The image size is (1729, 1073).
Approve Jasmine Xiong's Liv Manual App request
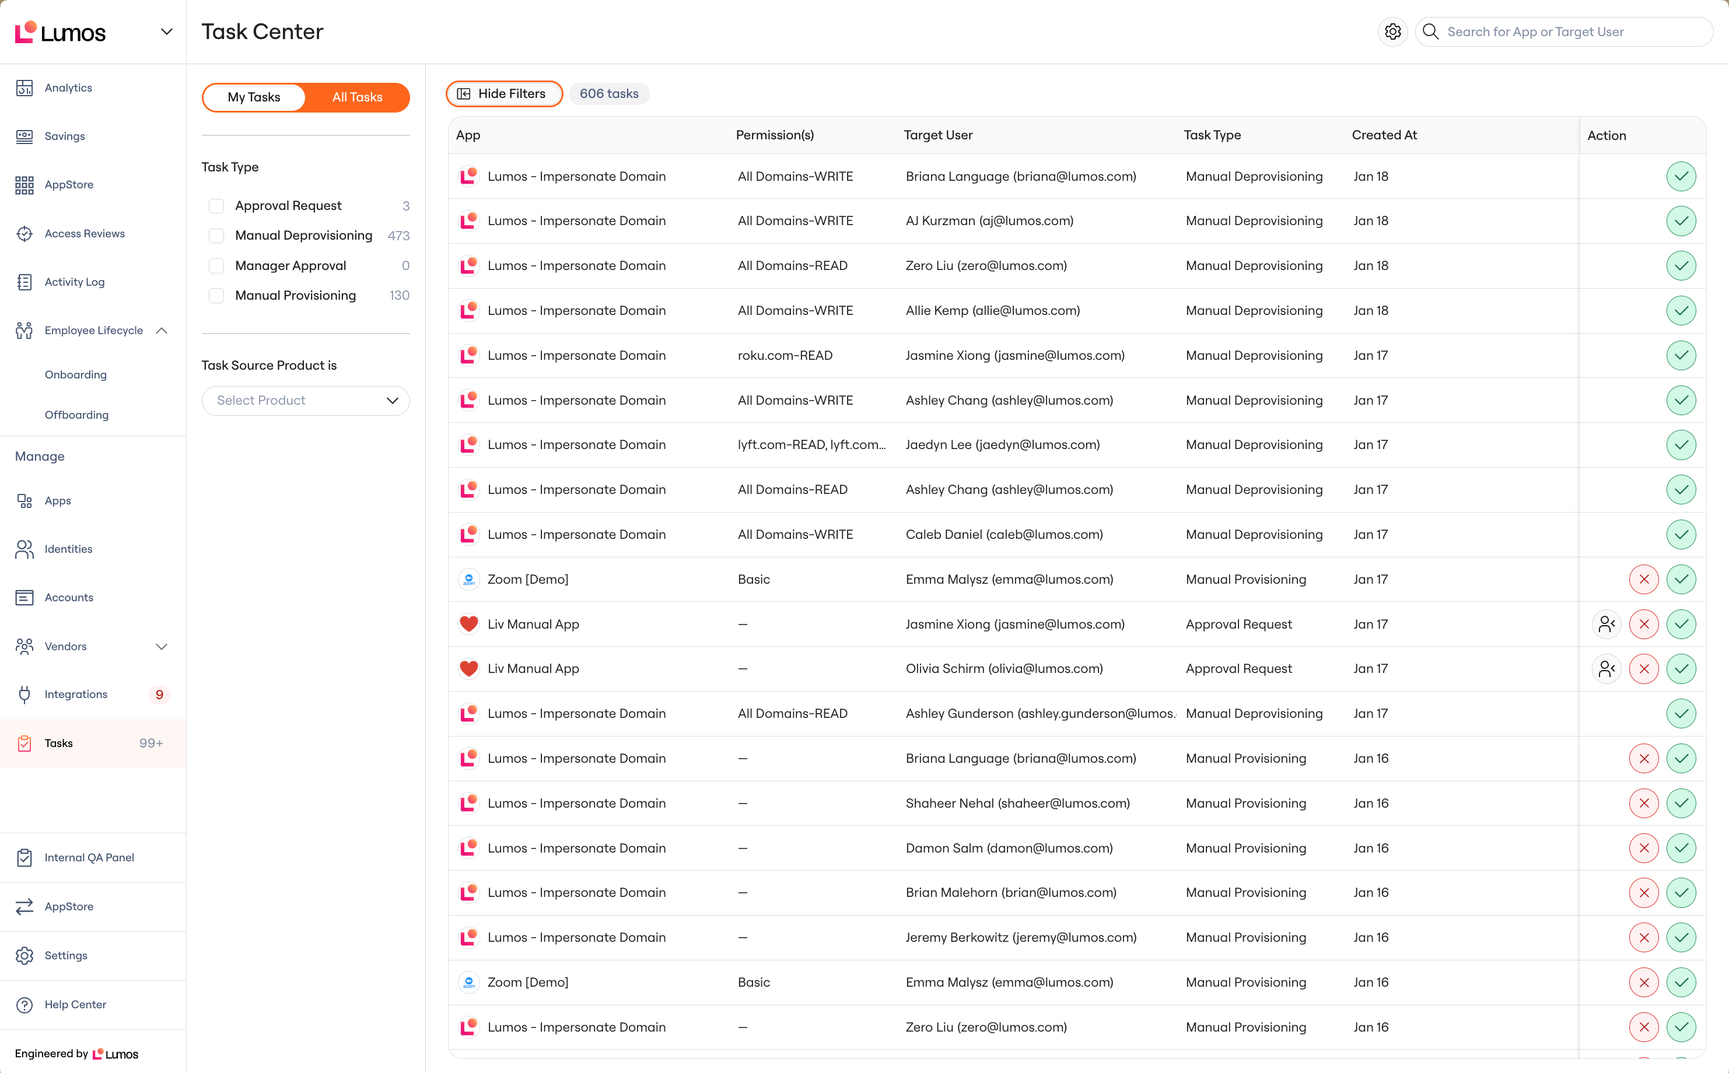tap(1681, 624)
